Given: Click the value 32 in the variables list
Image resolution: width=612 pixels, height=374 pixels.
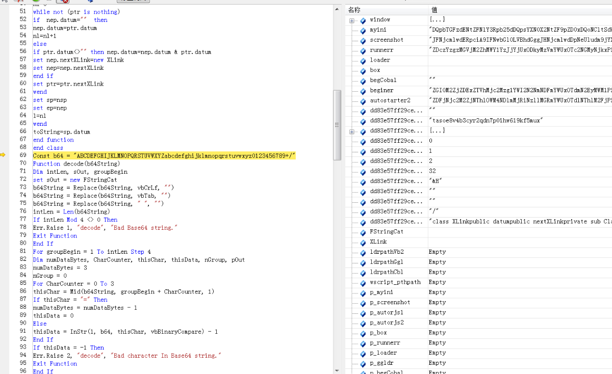Looking at the screenshot, I should coord(432,172).
